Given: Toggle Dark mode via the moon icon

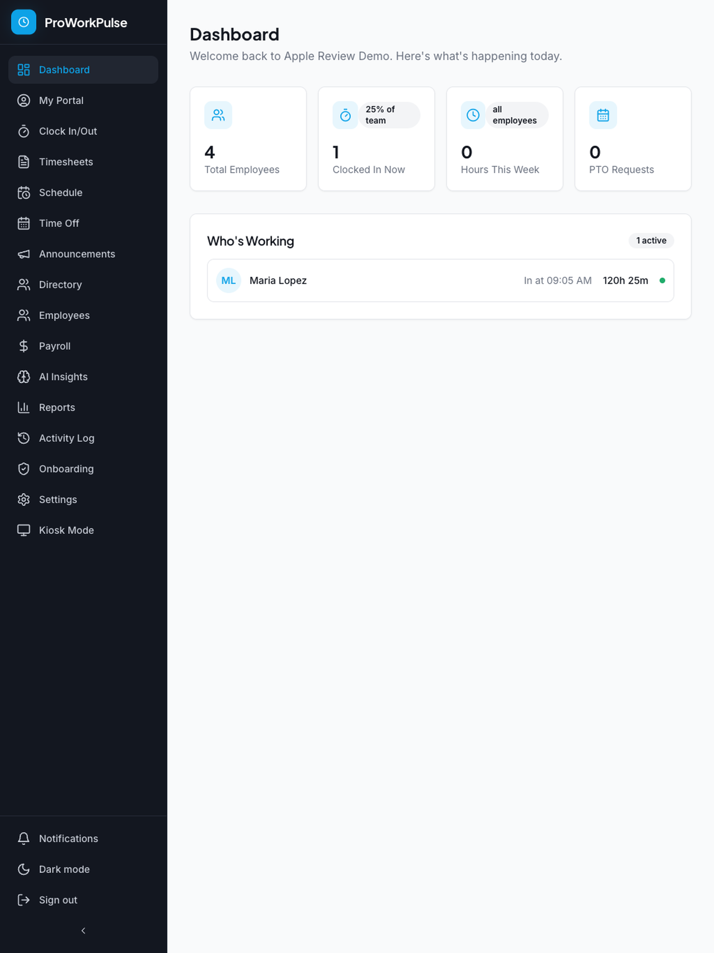Looking at the screenshot, I should (24, 869).
